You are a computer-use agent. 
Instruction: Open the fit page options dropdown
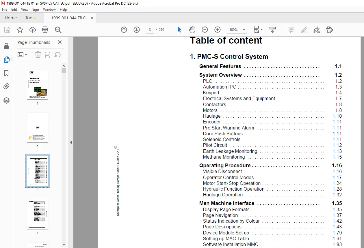258,30
